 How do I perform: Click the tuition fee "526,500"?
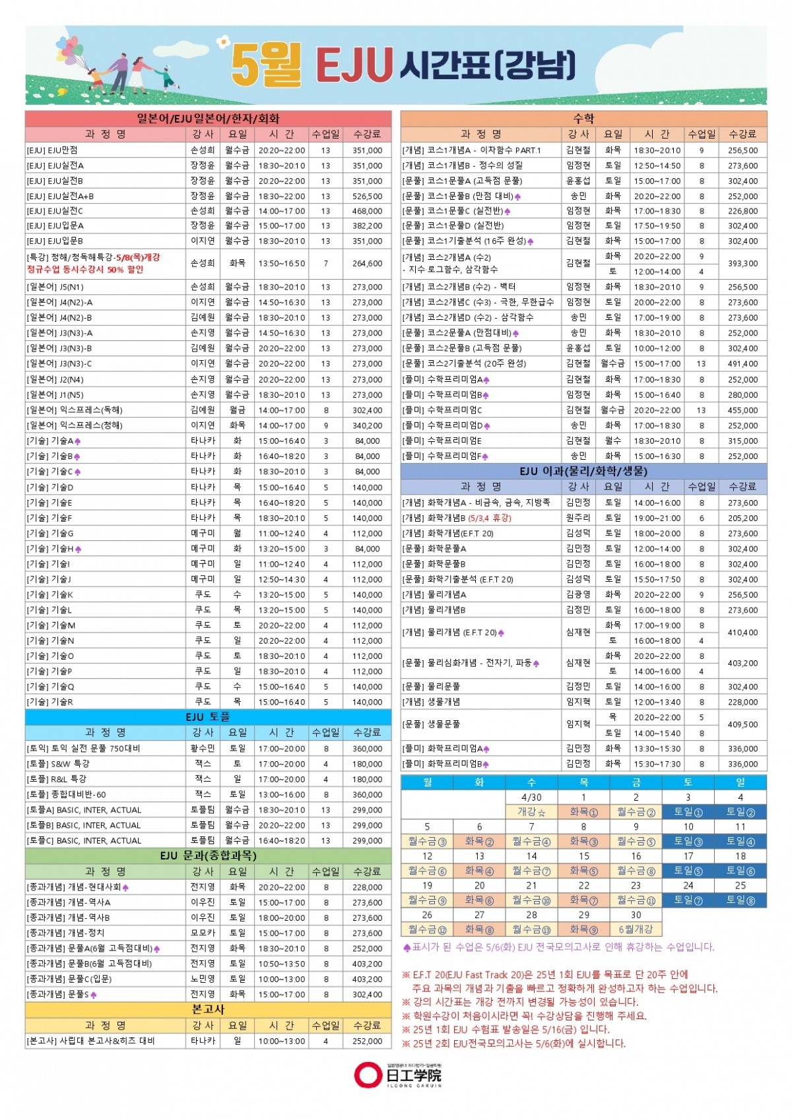pos(368,196)
